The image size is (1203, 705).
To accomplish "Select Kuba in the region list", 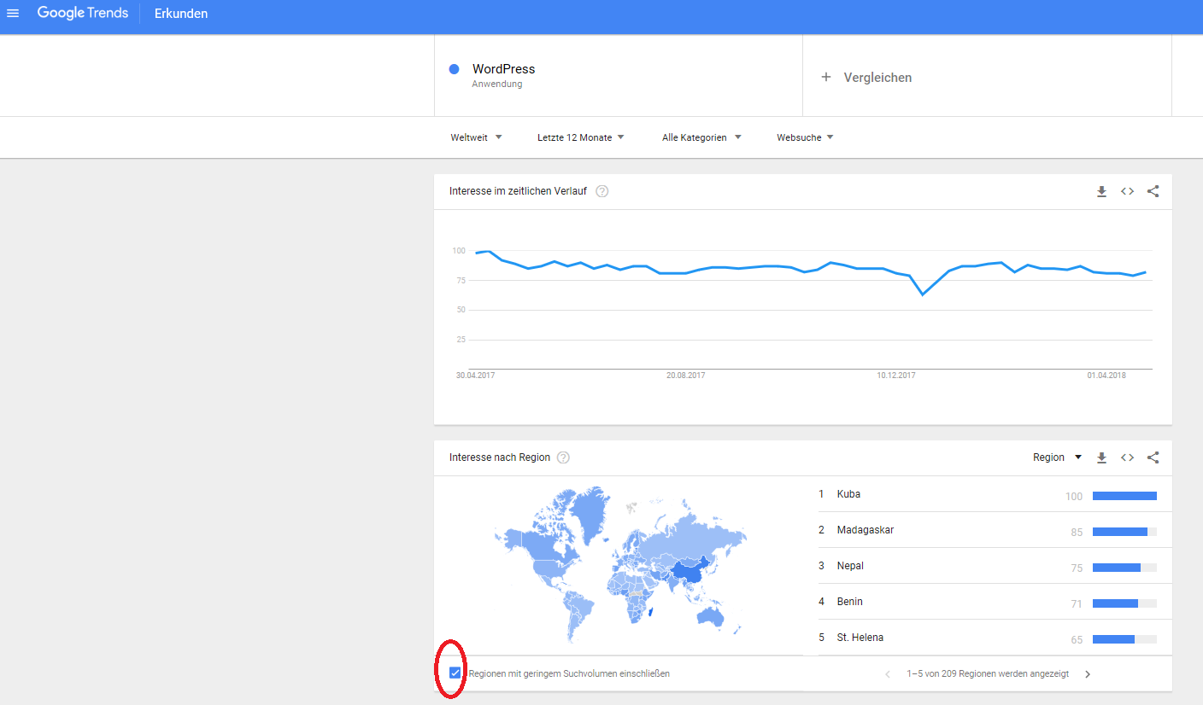I will (995, 494).
